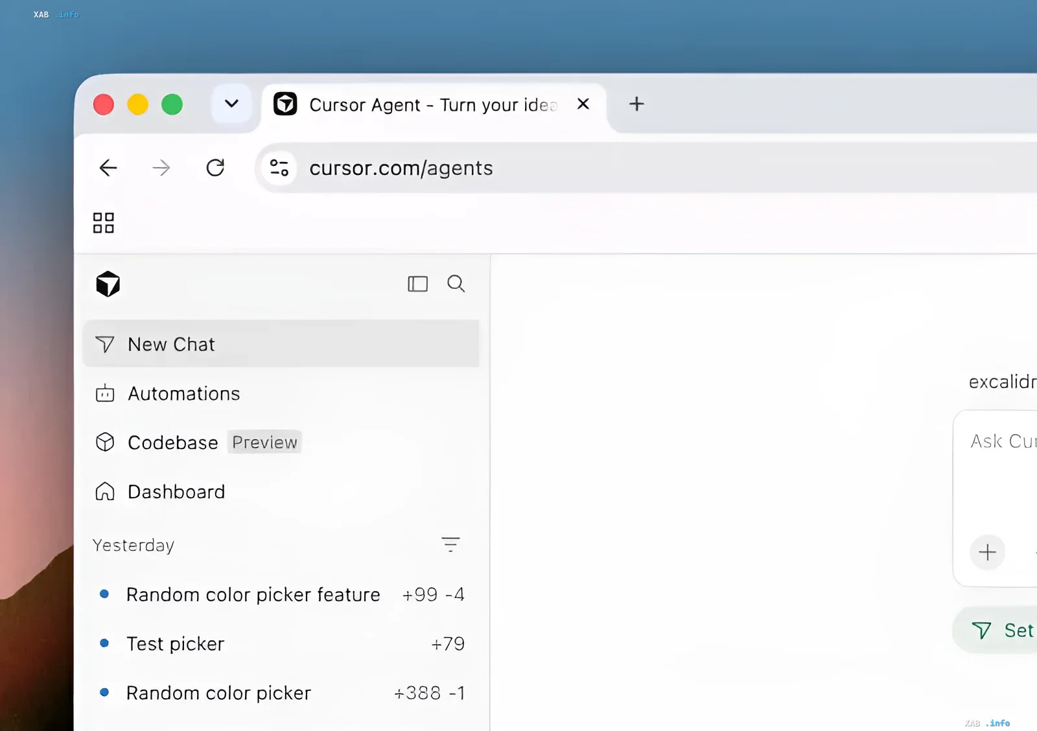Open Automations in sidebar
1037x731 pixels.
[x=281, y=393]
